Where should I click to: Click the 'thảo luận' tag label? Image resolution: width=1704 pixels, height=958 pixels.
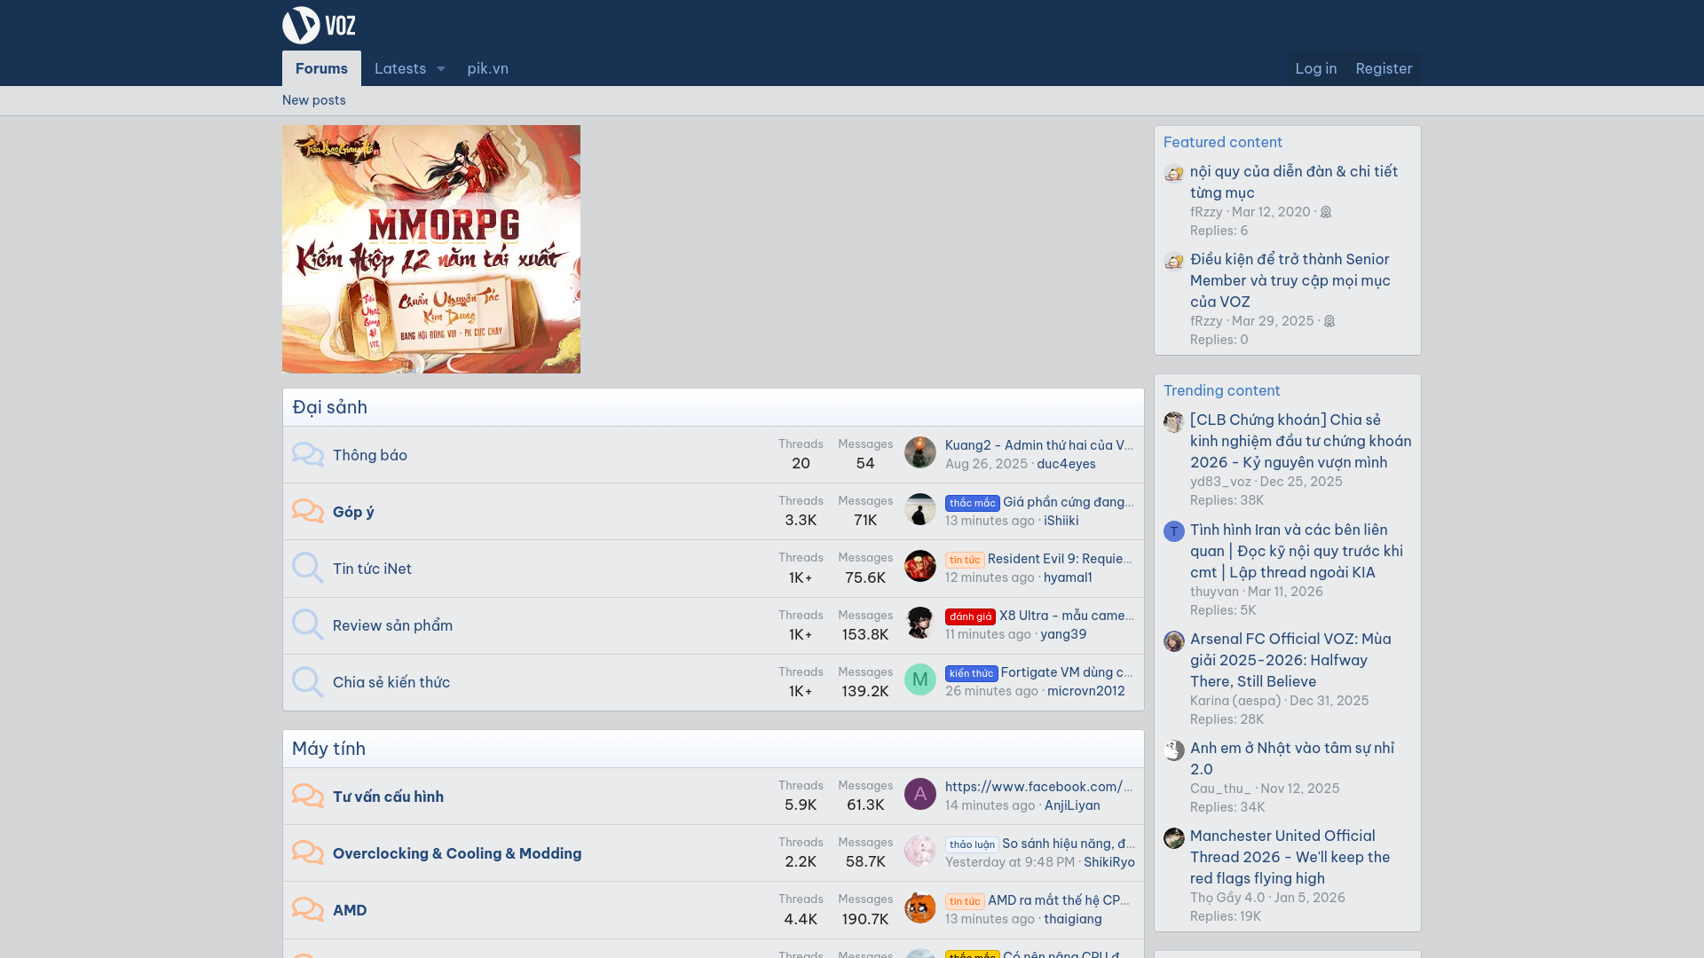point(972,844)
